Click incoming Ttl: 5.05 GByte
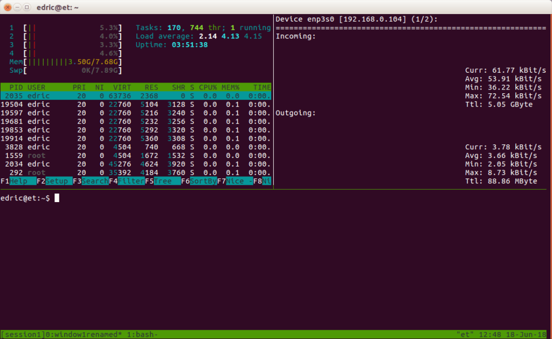 coord(499,104)
